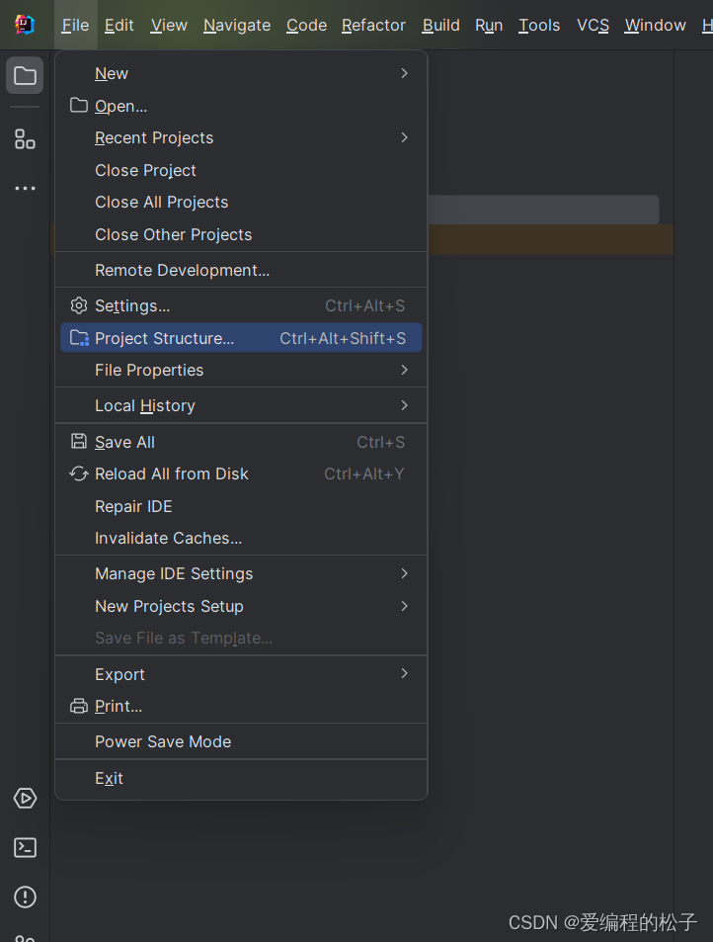Show more tool windows ellipsis icon
713x942 pixels.
point(25,188)
